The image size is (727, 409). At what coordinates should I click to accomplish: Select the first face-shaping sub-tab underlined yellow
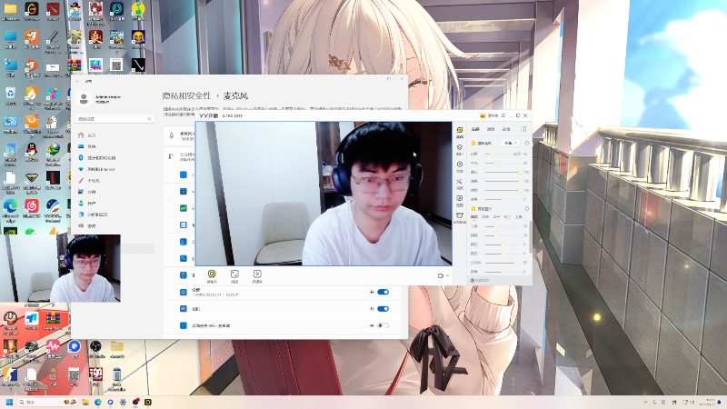click(x=473, y=216)
